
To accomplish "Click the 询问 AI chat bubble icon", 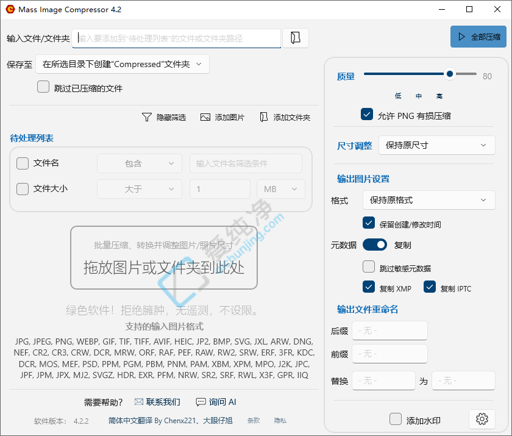I will pyautogui.click(x=201, y=402).
